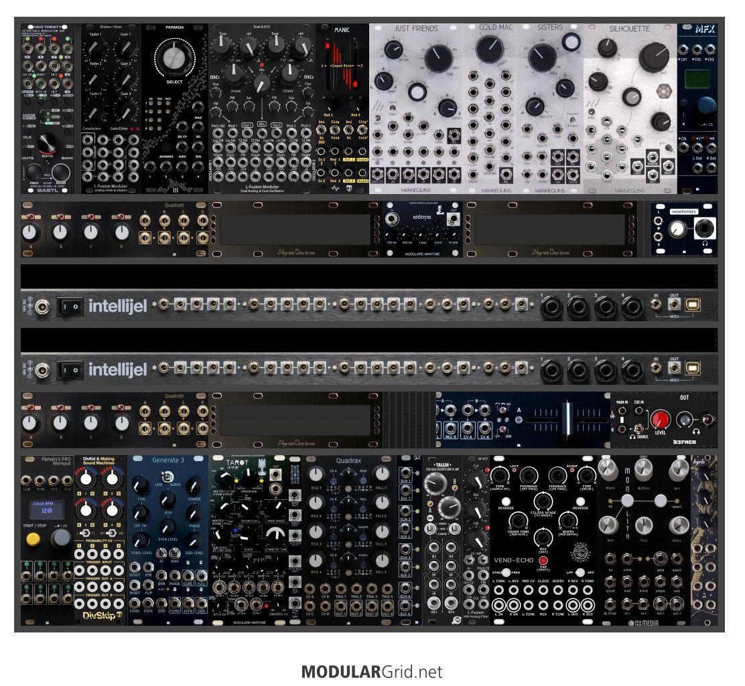Click the CLOCK jack on Veno-Echo
Viewport: 745px width, 686px height.
[543, 590]
